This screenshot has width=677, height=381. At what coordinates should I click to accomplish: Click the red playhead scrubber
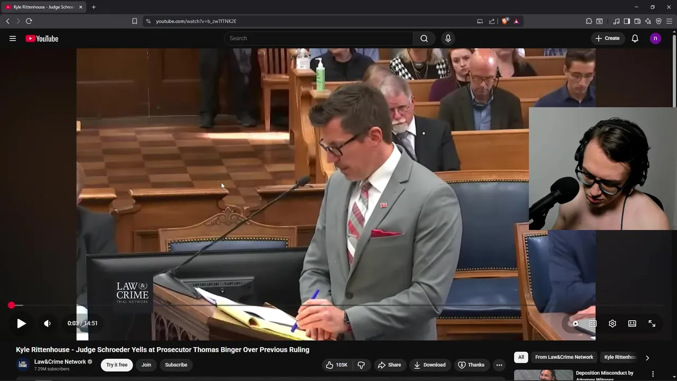pos(11,305)
